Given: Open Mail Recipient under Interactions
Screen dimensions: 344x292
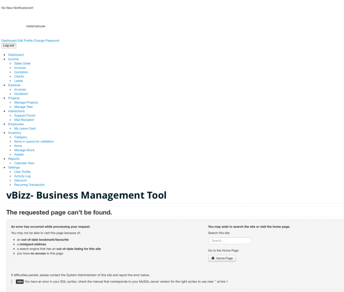Looking at the screenshot, I should 24,120.
